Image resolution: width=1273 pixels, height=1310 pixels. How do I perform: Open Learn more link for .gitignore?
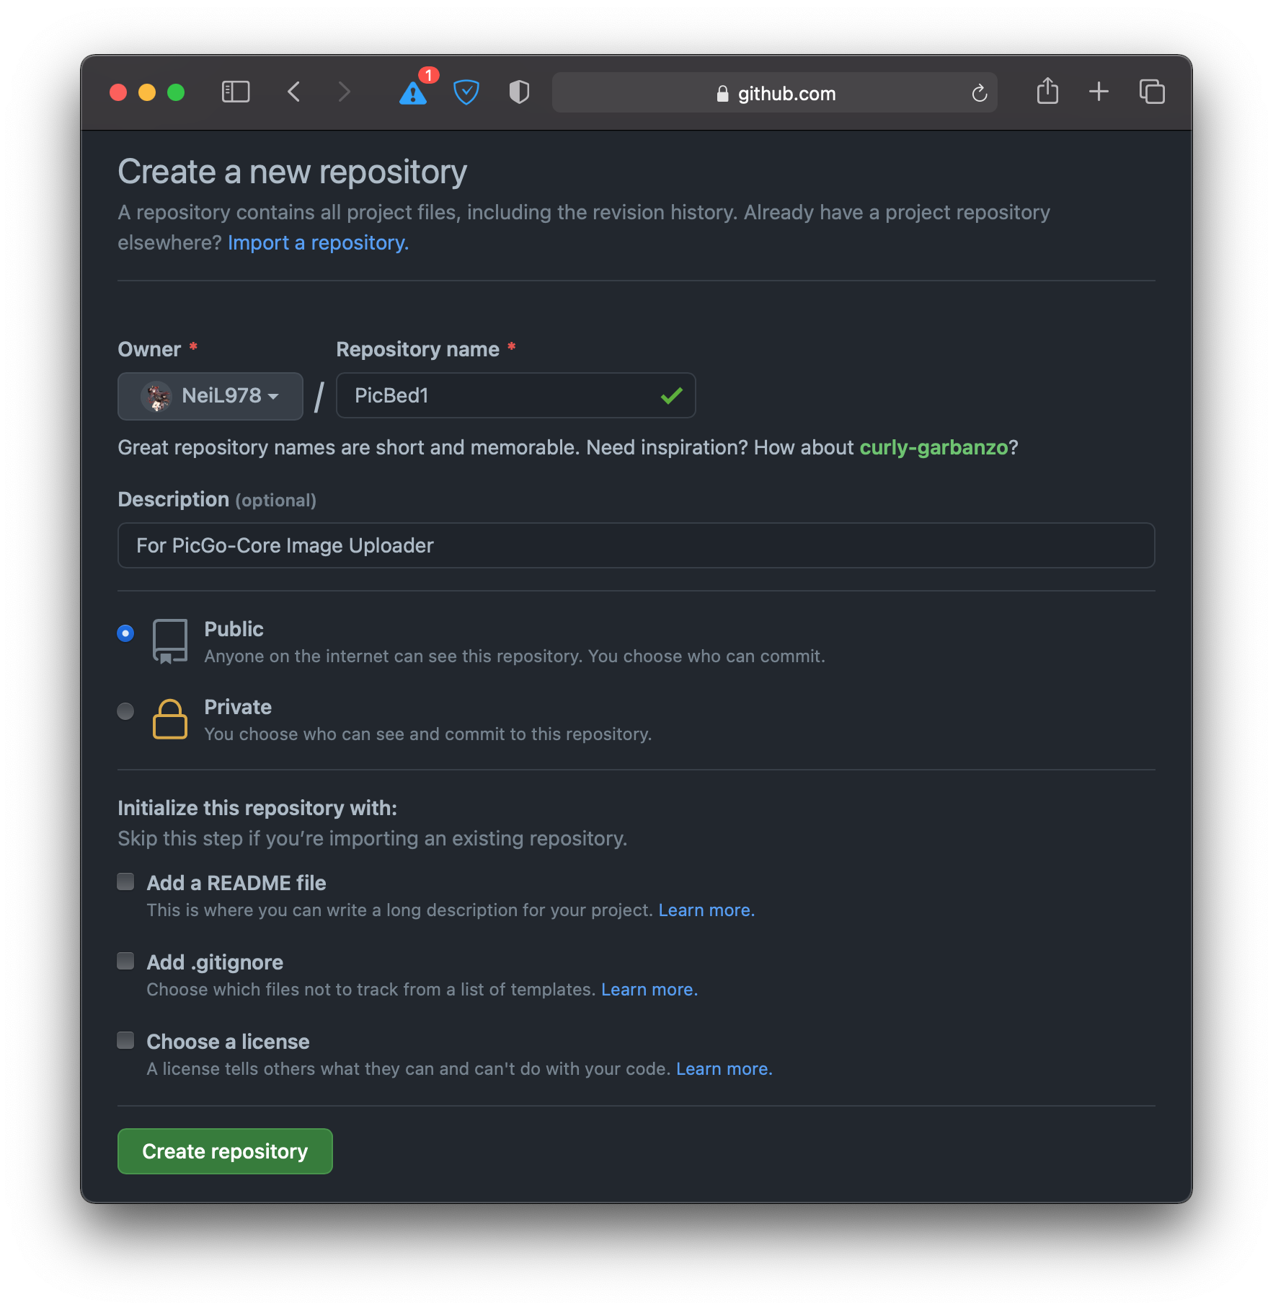click(x=649, y=990)
